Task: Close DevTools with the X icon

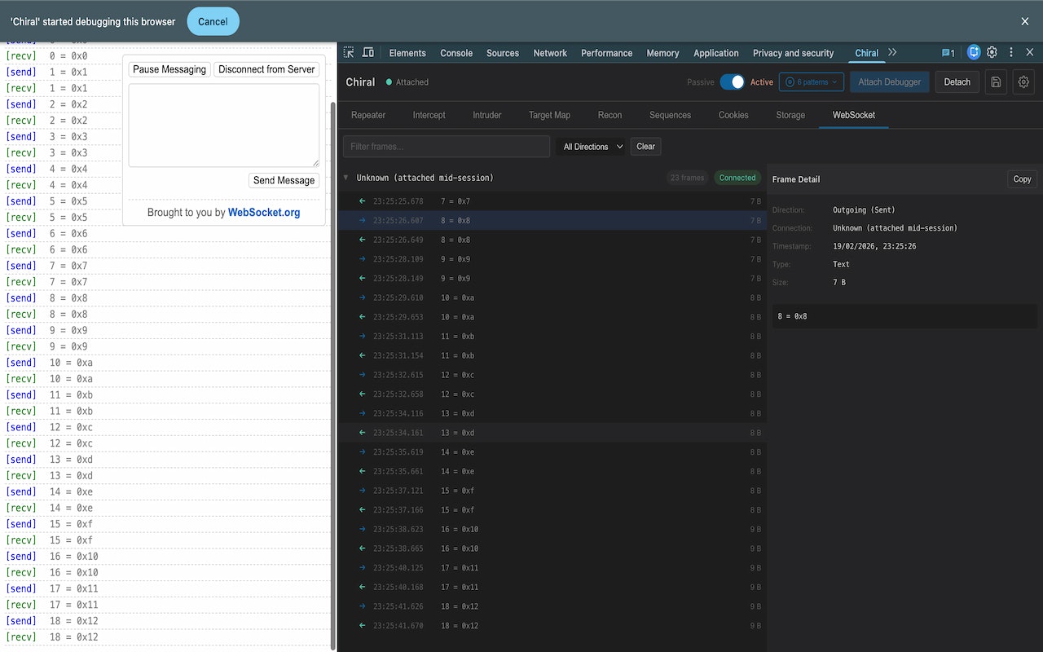Action: tap(1030, 52)
